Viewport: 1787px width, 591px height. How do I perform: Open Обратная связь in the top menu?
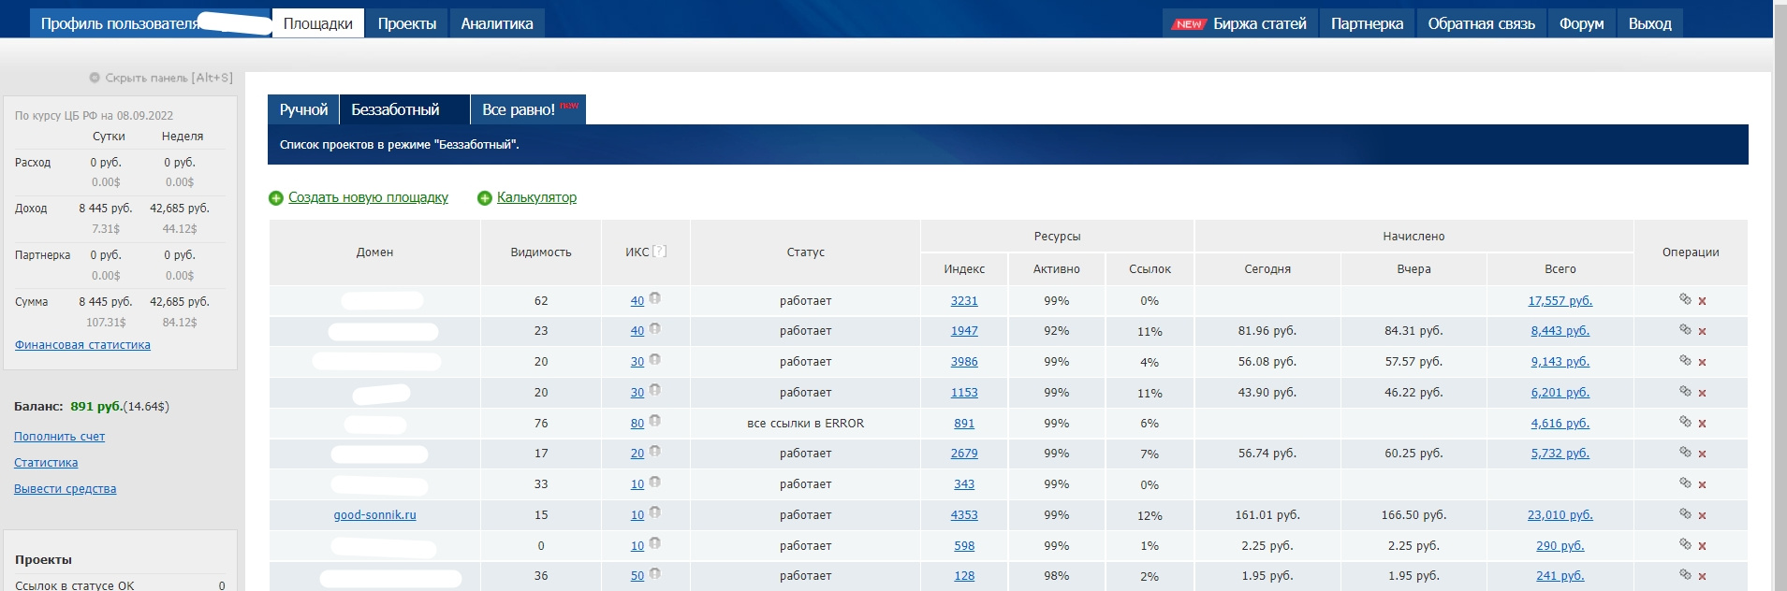[1481, 23]
